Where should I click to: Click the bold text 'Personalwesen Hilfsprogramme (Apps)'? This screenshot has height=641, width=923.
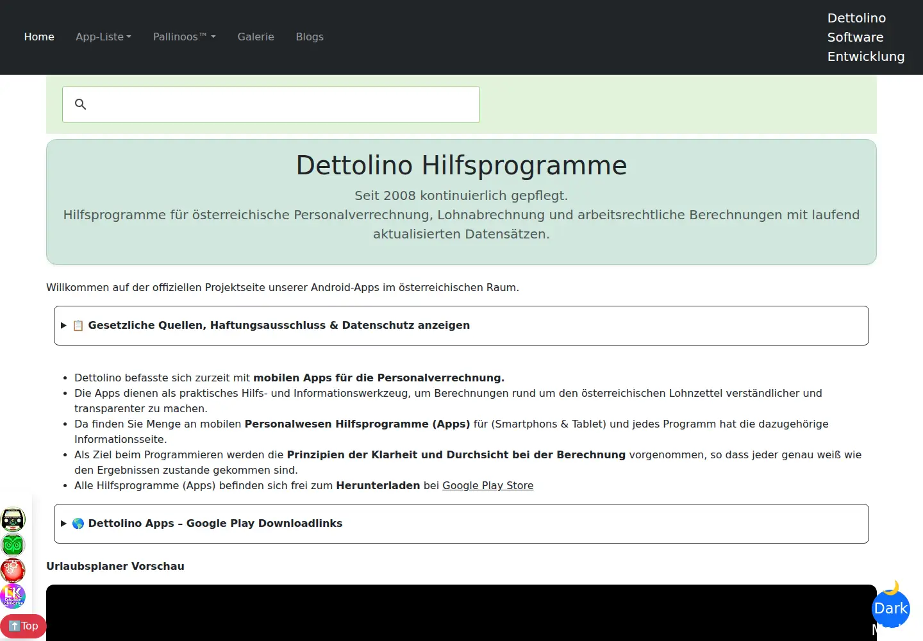(x=358, y=424)
